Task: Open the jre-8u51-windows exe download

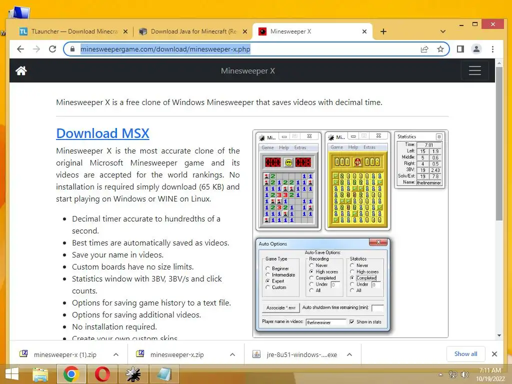Action: (x=301, y=354)
